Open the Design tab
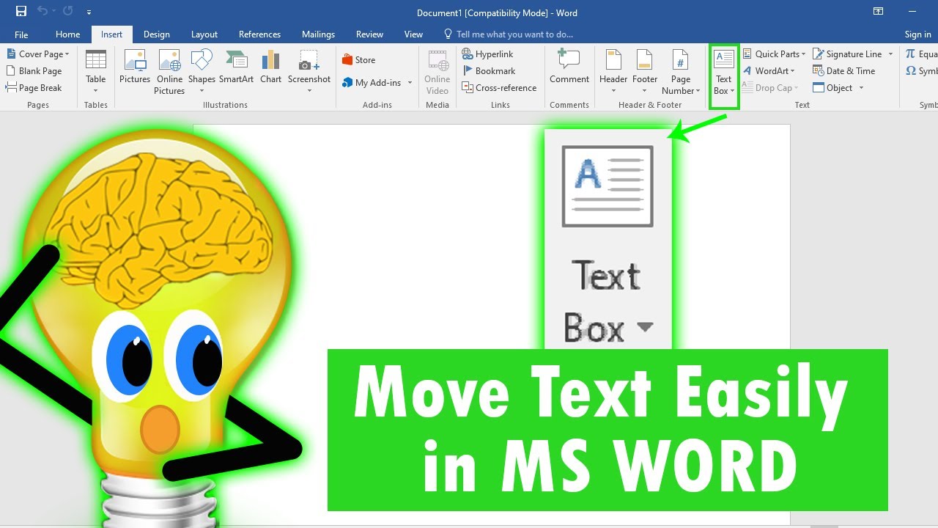Viewport: 938px width, 528px height. [x=157, y=34]
